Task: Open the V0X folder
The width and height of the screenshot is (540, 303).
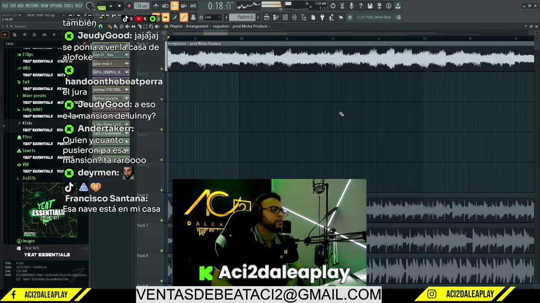Action: click(x=25, y=165)
